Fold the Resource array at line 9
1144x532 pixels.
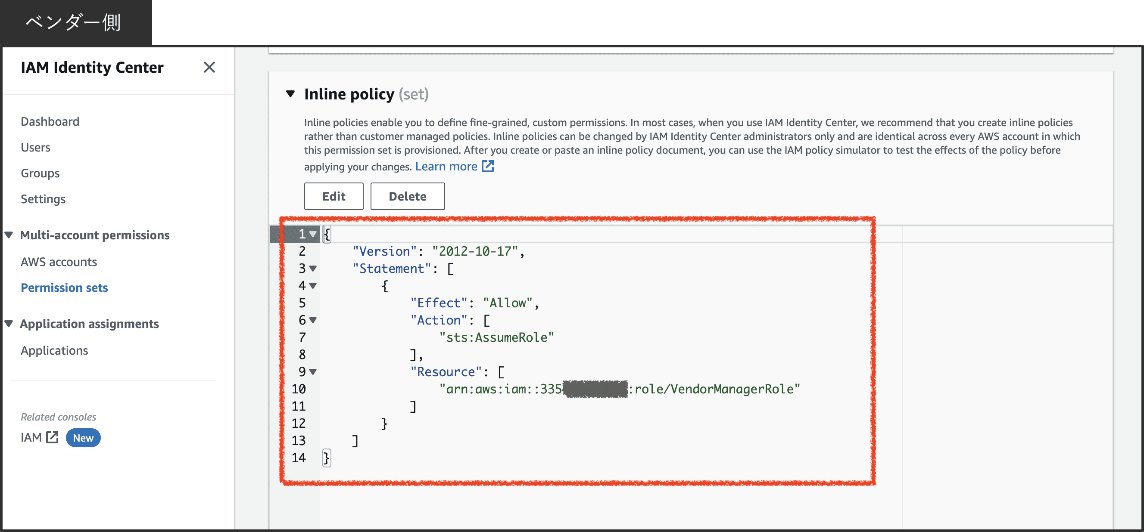click(x=313, y=372)
